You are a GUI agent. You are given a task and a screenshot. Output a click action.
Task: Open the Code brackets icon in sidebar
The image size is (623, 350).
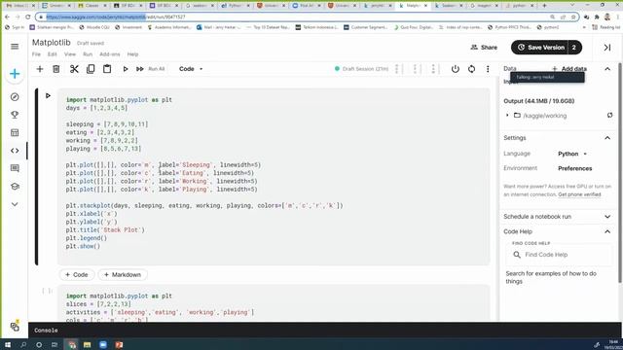pyautogui.click(x=15, y=151)
